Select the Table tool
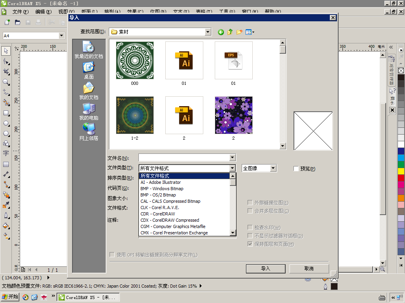The width and height of the screenshot is (405, 303). pyautogui.click(x=6, y=165)
